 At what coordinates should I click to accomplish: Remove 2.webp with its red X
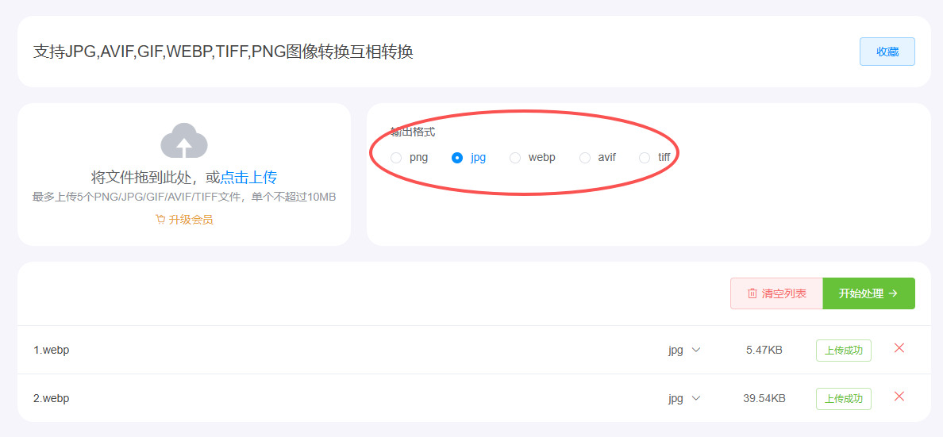[899, 396]
